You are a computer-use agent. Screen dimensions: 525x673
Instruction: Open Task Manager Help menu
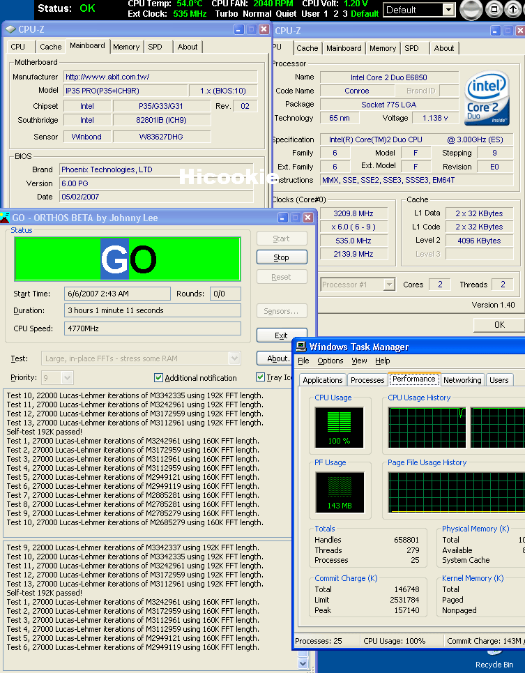[383, 361]
